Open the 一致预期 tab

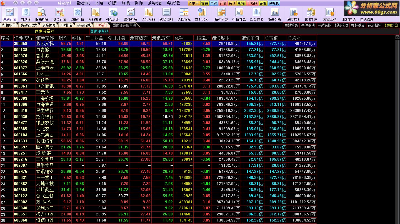tap(324, 25)
